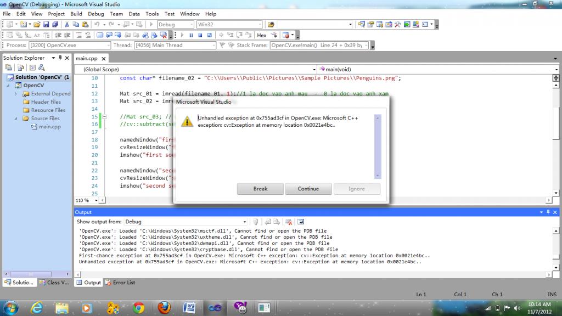This screenshot has height=316, width=562.
Task: Open the Debug menu in menu bar
Action: (x=95, y=14)
